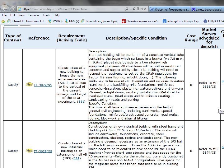
Task: Click the browser Back arrow button
Action: (5, 9)
